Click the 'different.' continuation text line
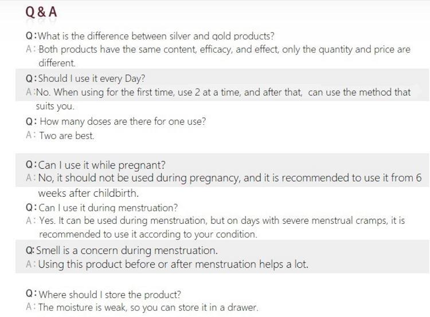Screen dimensions: 430x317 pyautogui.click(x=57, y=63)
